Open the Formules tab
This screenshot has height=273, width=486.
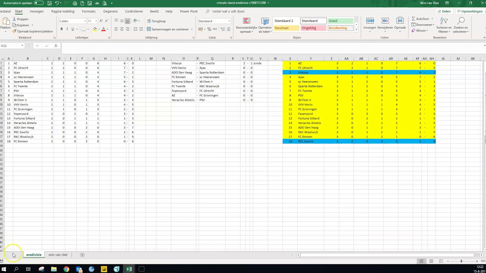pos(88,11)
